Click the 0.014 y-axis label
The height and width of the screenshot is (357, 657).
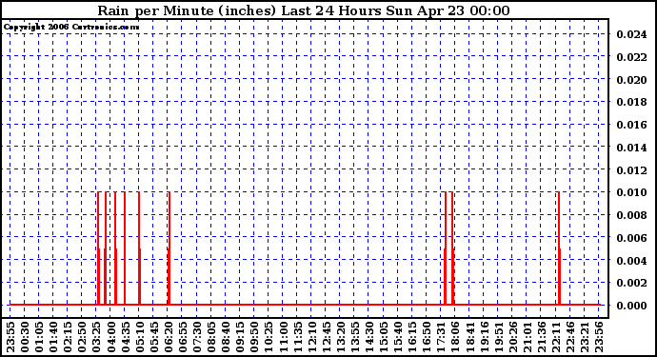(631, 147)
